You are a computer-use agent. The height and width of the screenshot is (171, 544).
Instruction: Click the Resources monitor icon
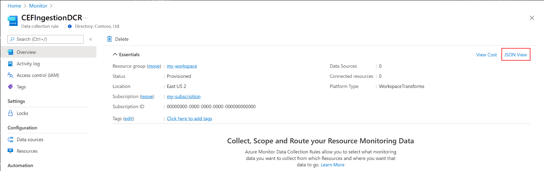[x=11, y=151]
